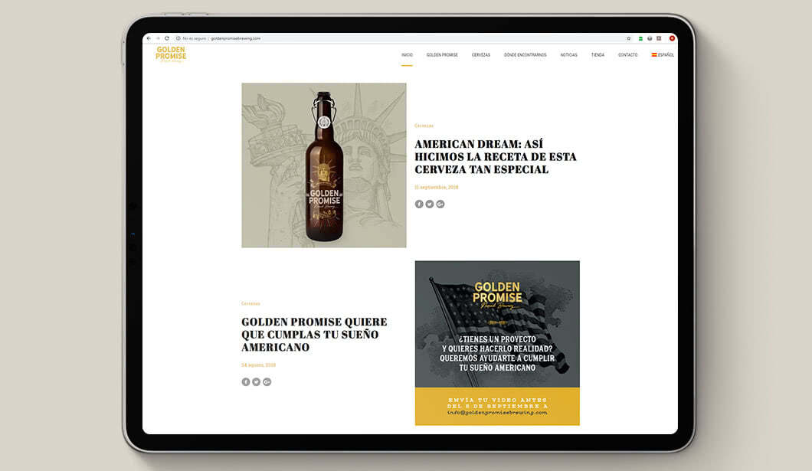
Task: Click the green extension icon in the browser toolbar
Action: point(640,38)
